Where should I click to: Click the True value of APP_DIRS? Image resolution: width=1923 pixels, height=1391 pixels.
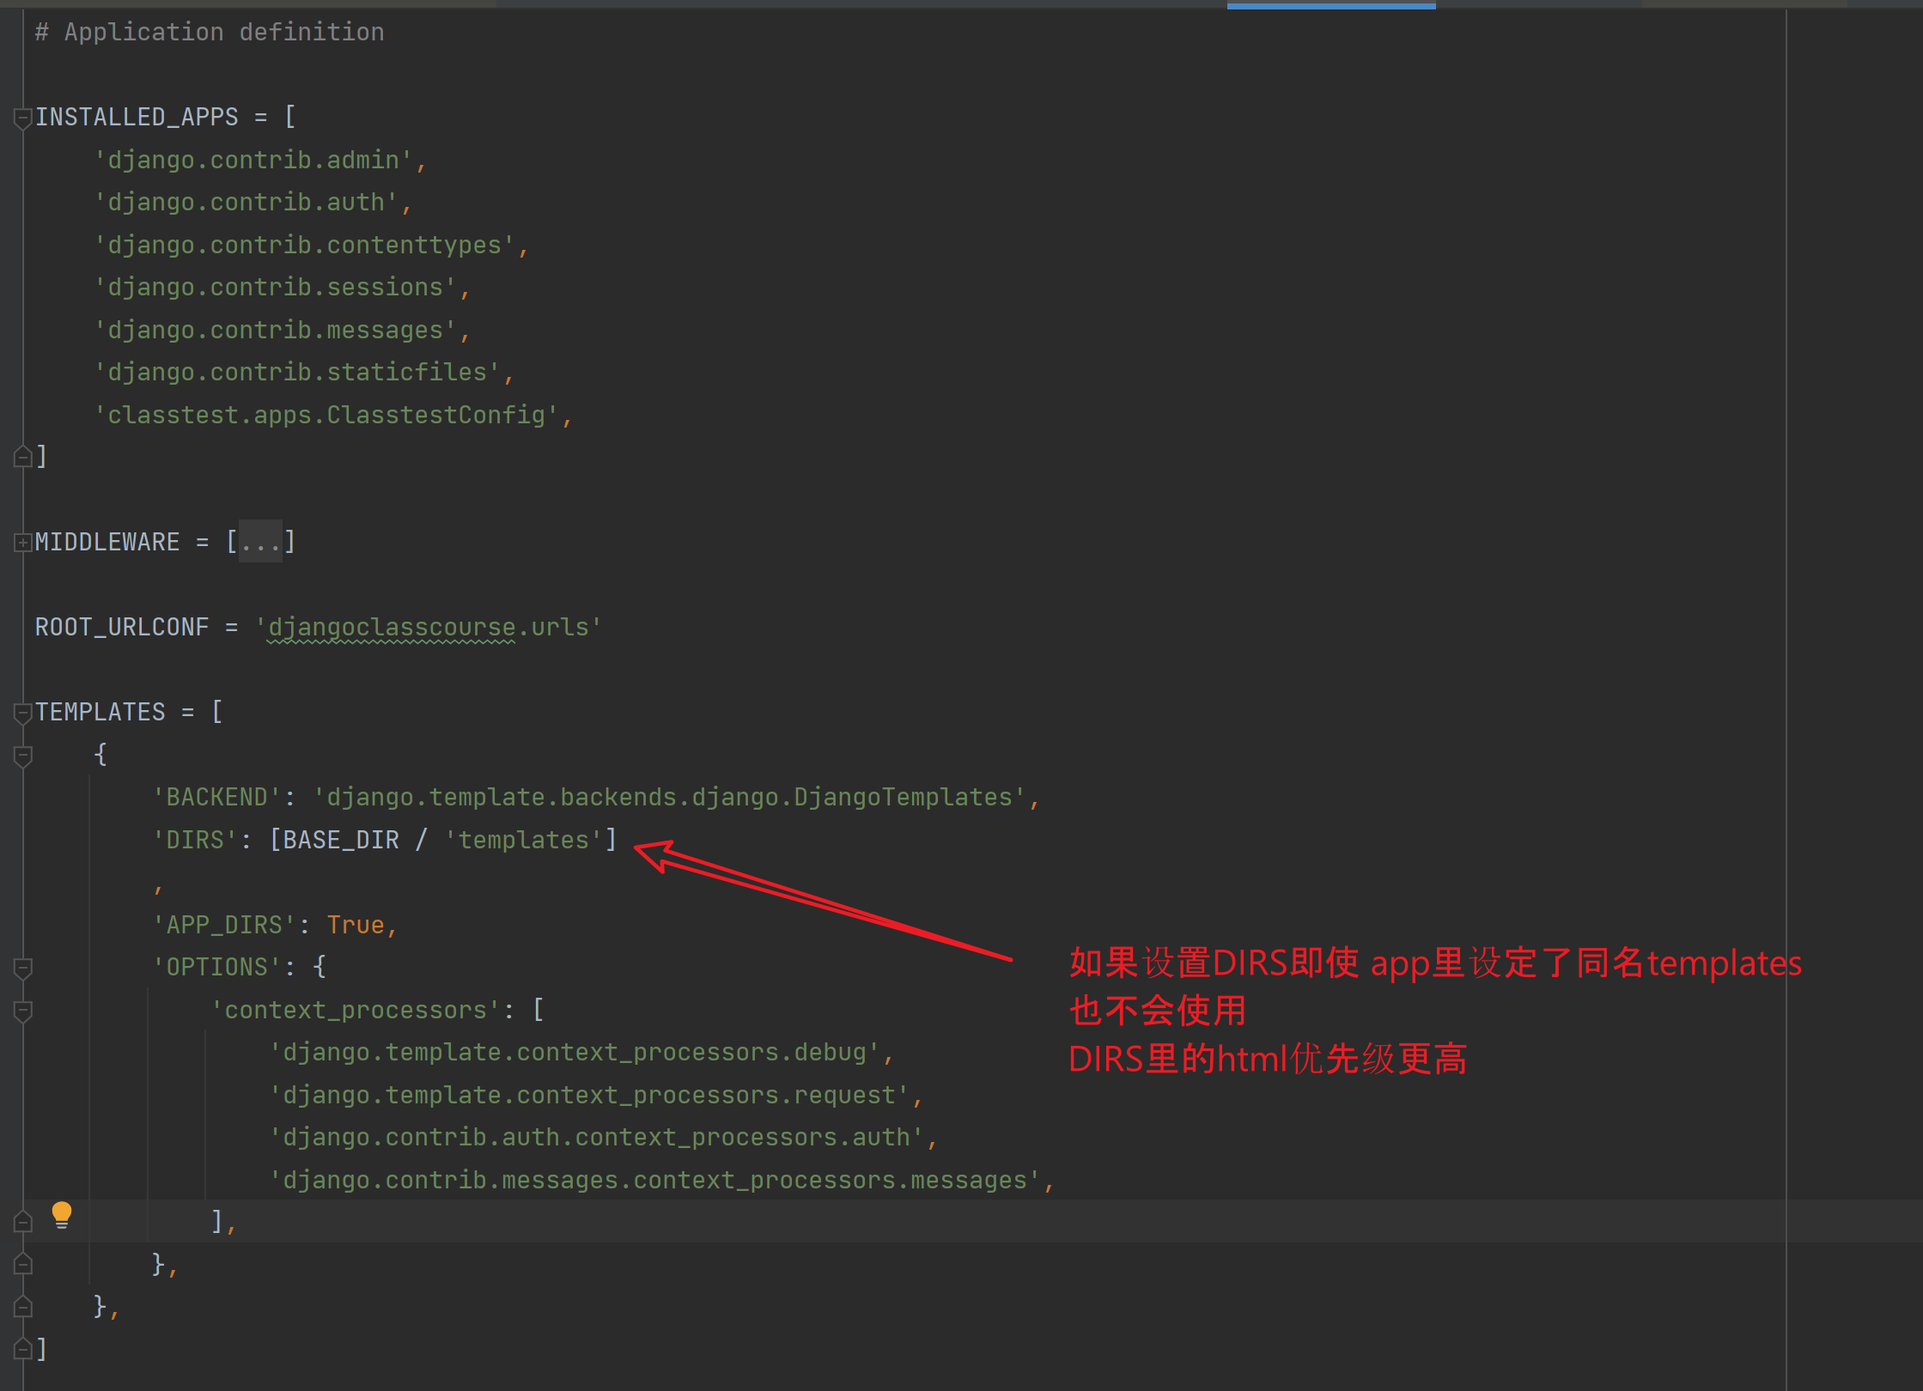pyautogui.click(x=355, y=925)
